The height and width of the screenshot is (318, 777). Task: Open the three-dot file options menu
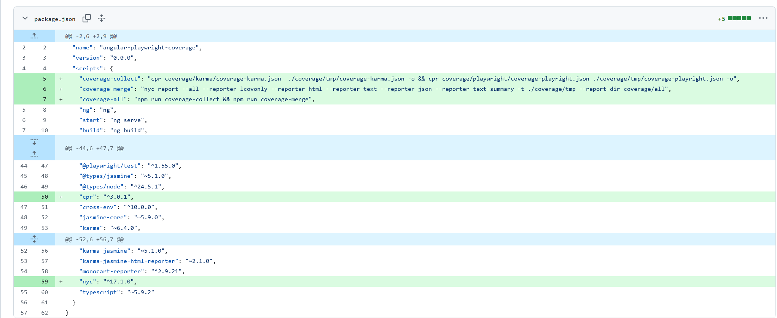point(763,18)
